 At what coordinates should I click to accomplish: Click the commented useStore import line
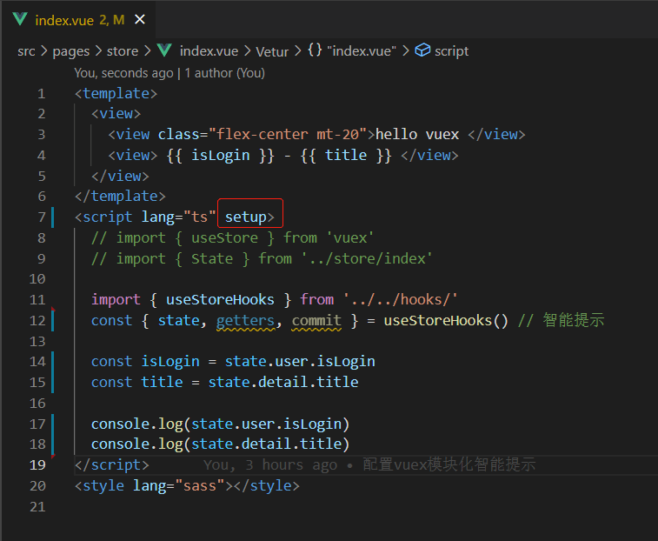point(232,237)
